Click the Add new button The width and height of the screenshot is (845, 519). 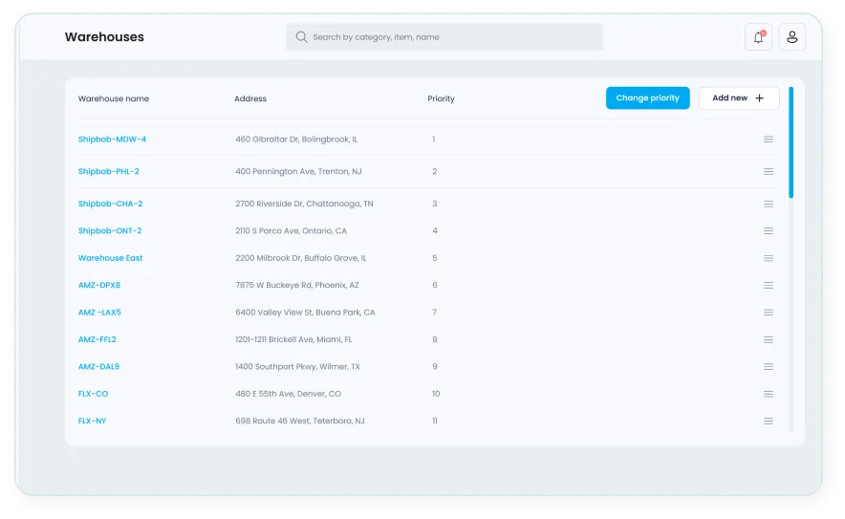coord(739,98)
